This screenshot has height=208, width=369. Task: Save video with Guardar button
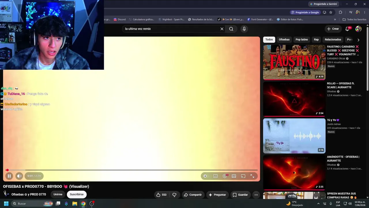[240, 195]
